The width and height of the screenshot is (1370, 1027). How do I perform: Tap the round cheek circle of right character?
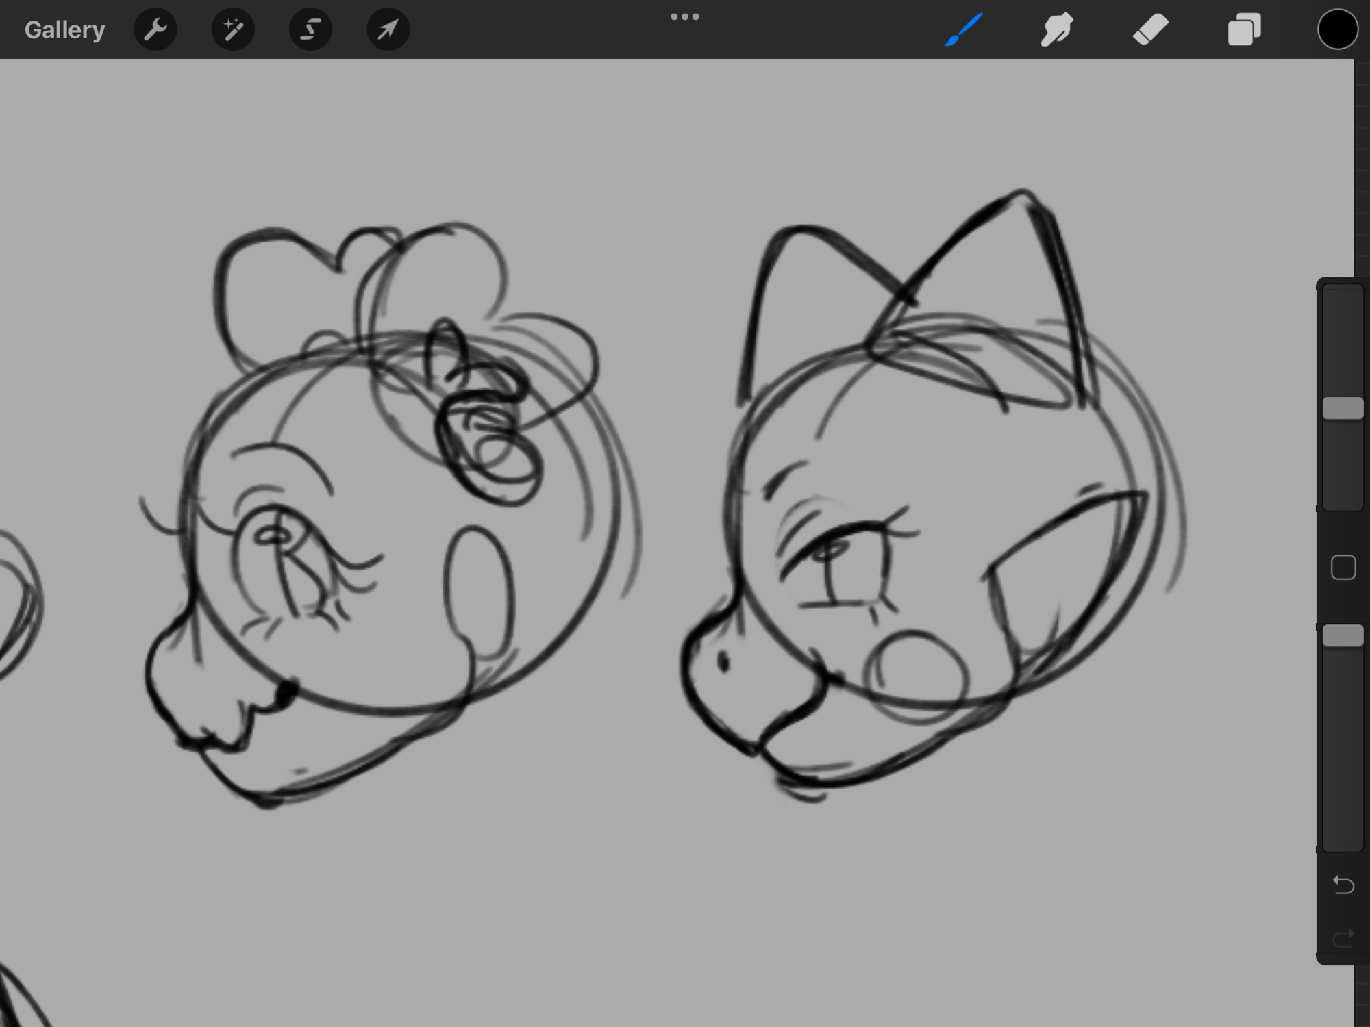[x=917, y=674]
